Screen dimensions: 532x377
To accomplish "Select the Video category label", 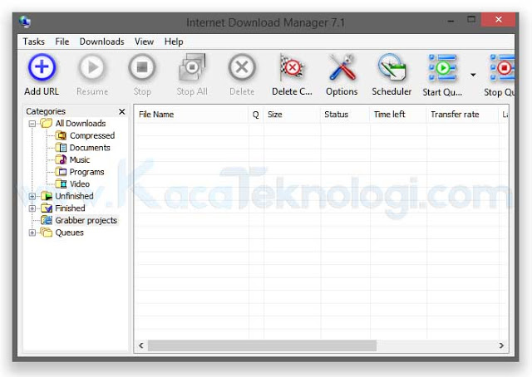I will pos(80,184).
